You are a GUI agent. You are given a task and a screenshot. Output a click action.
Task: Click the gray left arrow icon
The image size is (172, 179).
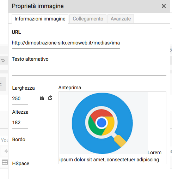tap(6, 151)
